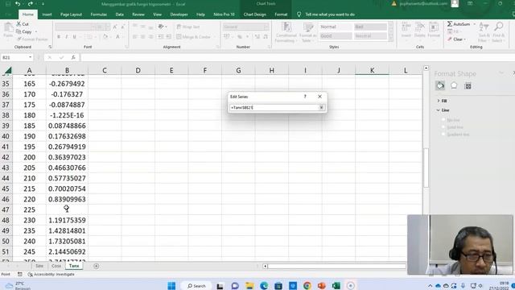Click the Merge & Center command
Image resolution: width=515 pixels, height=290 pixels.
pos(193,37)
